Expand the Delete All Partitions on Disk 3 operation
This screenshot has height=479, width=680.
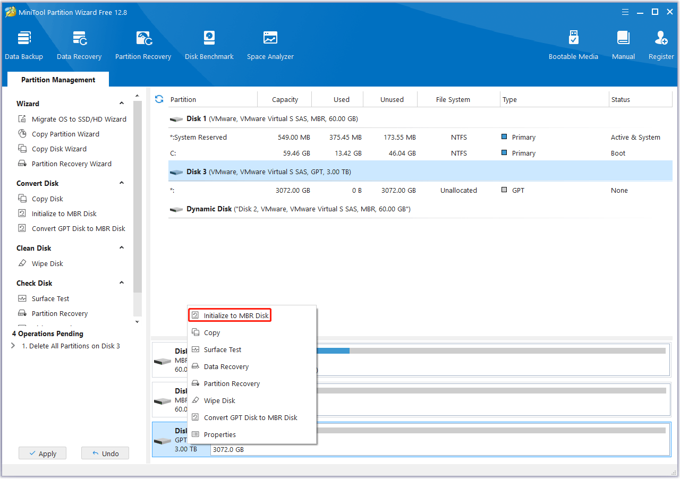point(13,346)
